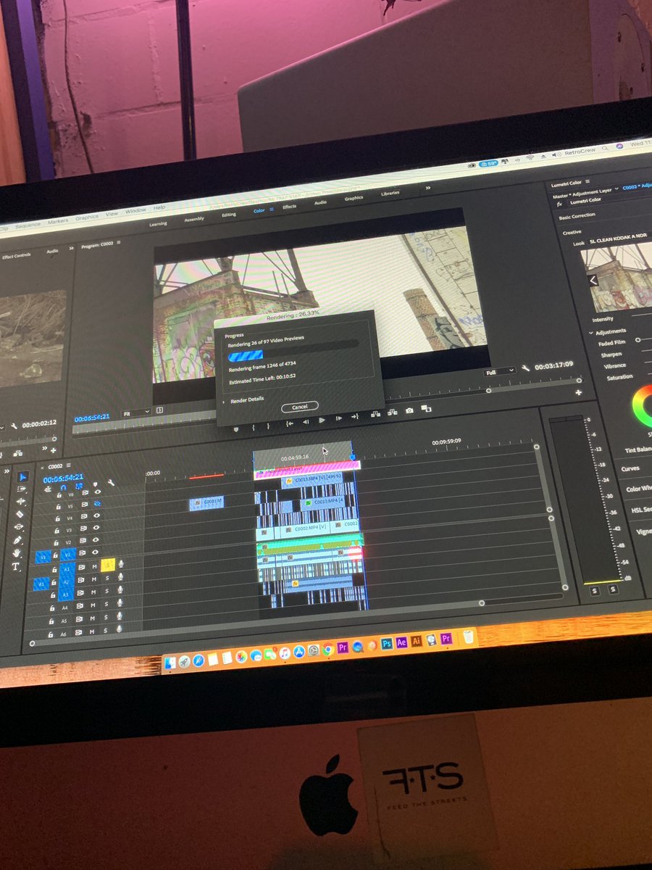Select the Pen tool
Screen dimensions: 652x870
pyautogui.click(x=17, y=539)
